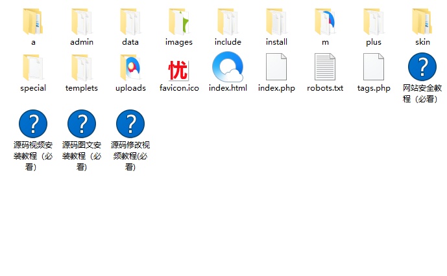Click the index.php file
The image size is (447, 276).
[276, 67]
